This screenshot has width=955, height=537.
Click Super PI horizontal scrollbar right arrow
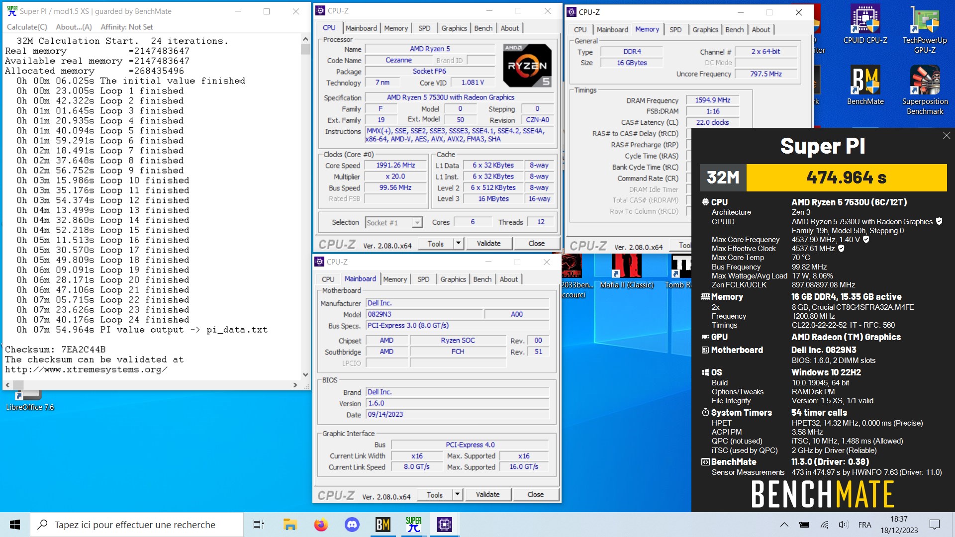tap(295, 385)
